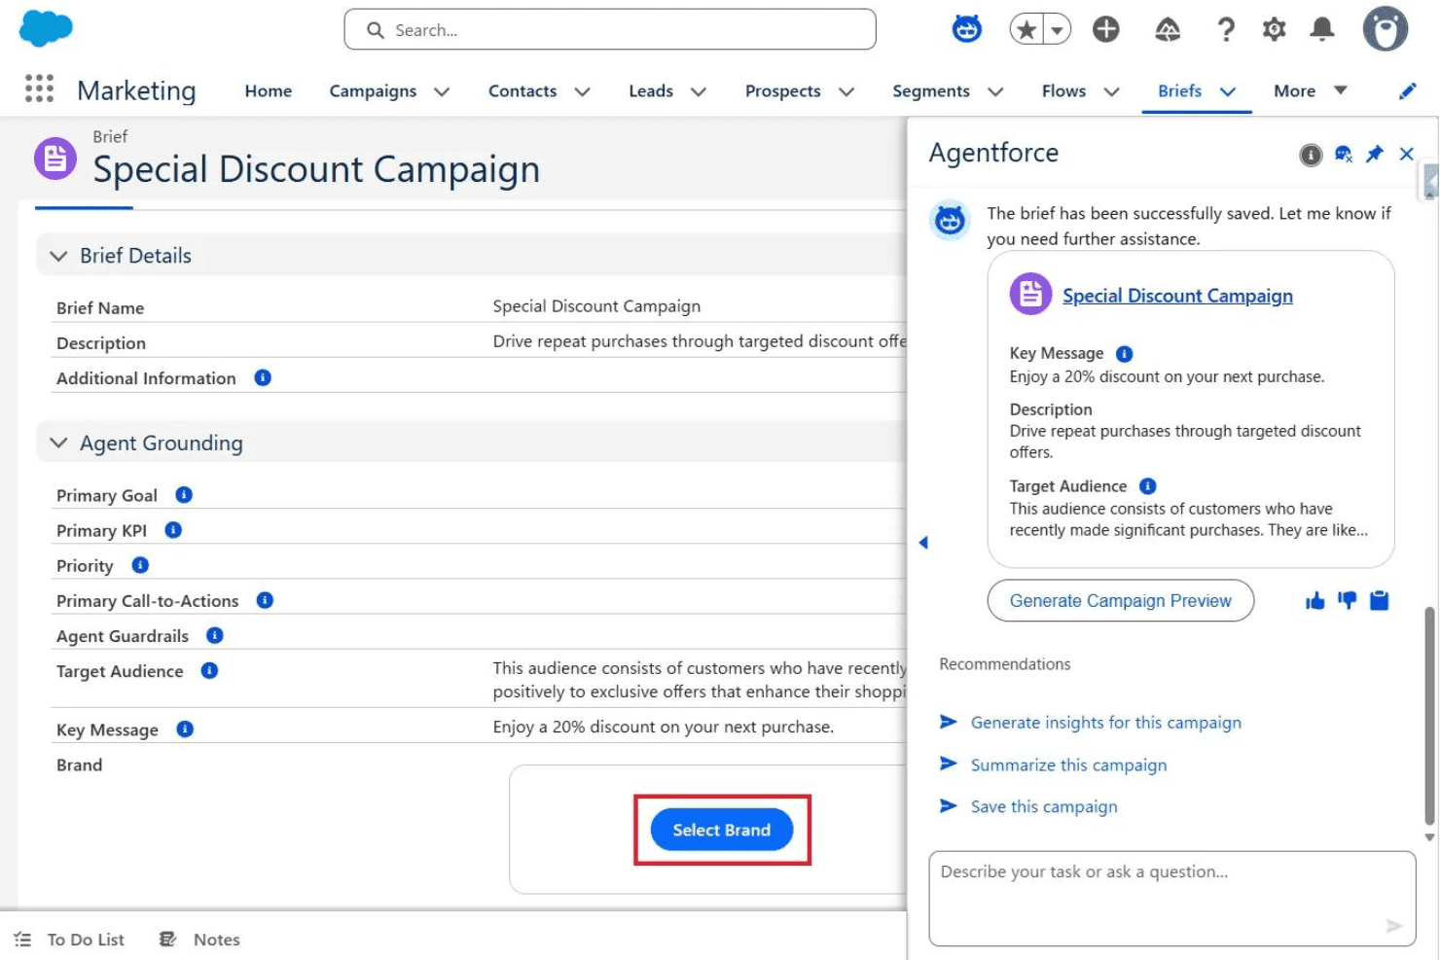1440x960 pixels.
Task: Click the Select Brand button
Action: tap(722, 830)
